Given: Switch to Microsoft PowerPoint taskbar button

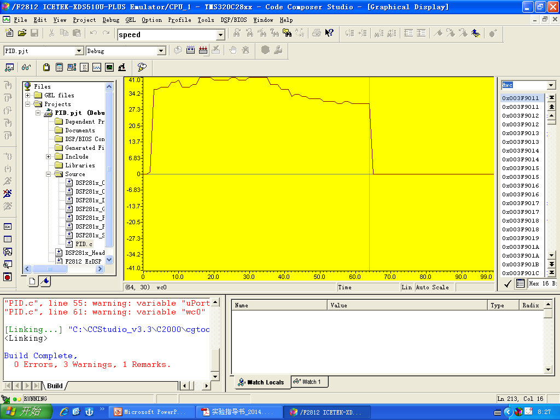Looking at the screenshot, I should [x=152, y=412].
